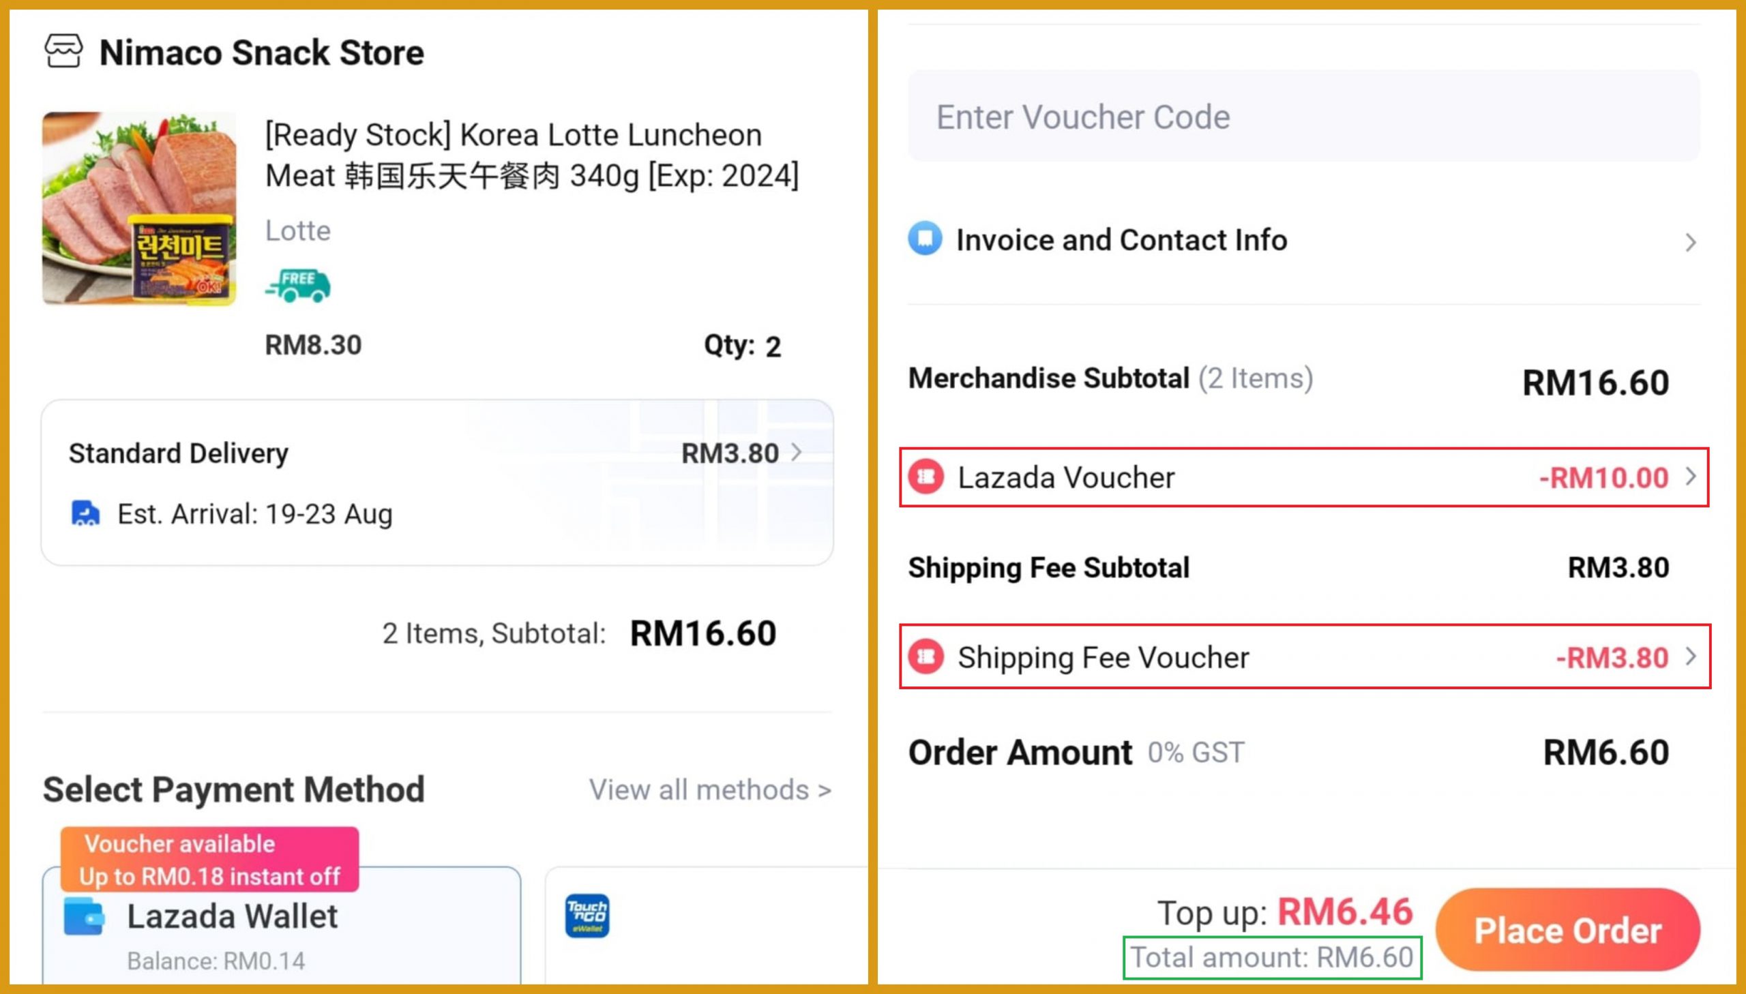
Task: Click the Nimaco Snack Store shop icon
Action: tap(63, 52)
